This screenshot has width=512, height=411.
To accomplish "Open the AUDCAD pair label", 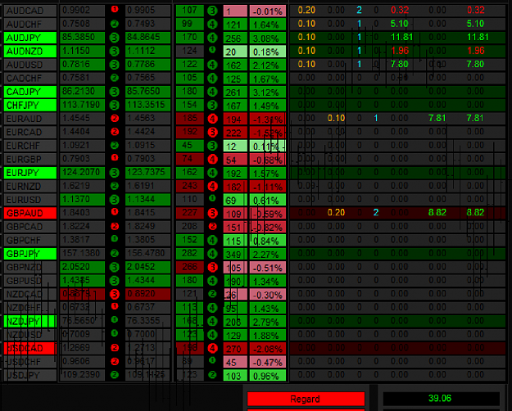I will [x=30, y=11].
